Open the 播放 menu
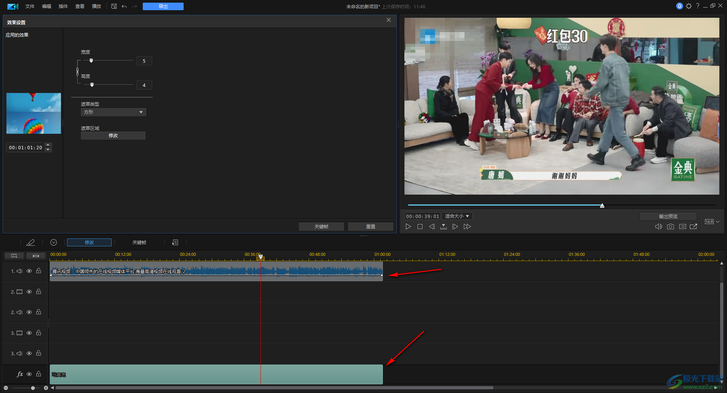 click(97, 6)
